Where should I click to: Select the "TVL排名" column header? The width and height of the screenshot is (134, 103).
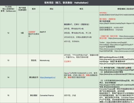click(8, 9)
